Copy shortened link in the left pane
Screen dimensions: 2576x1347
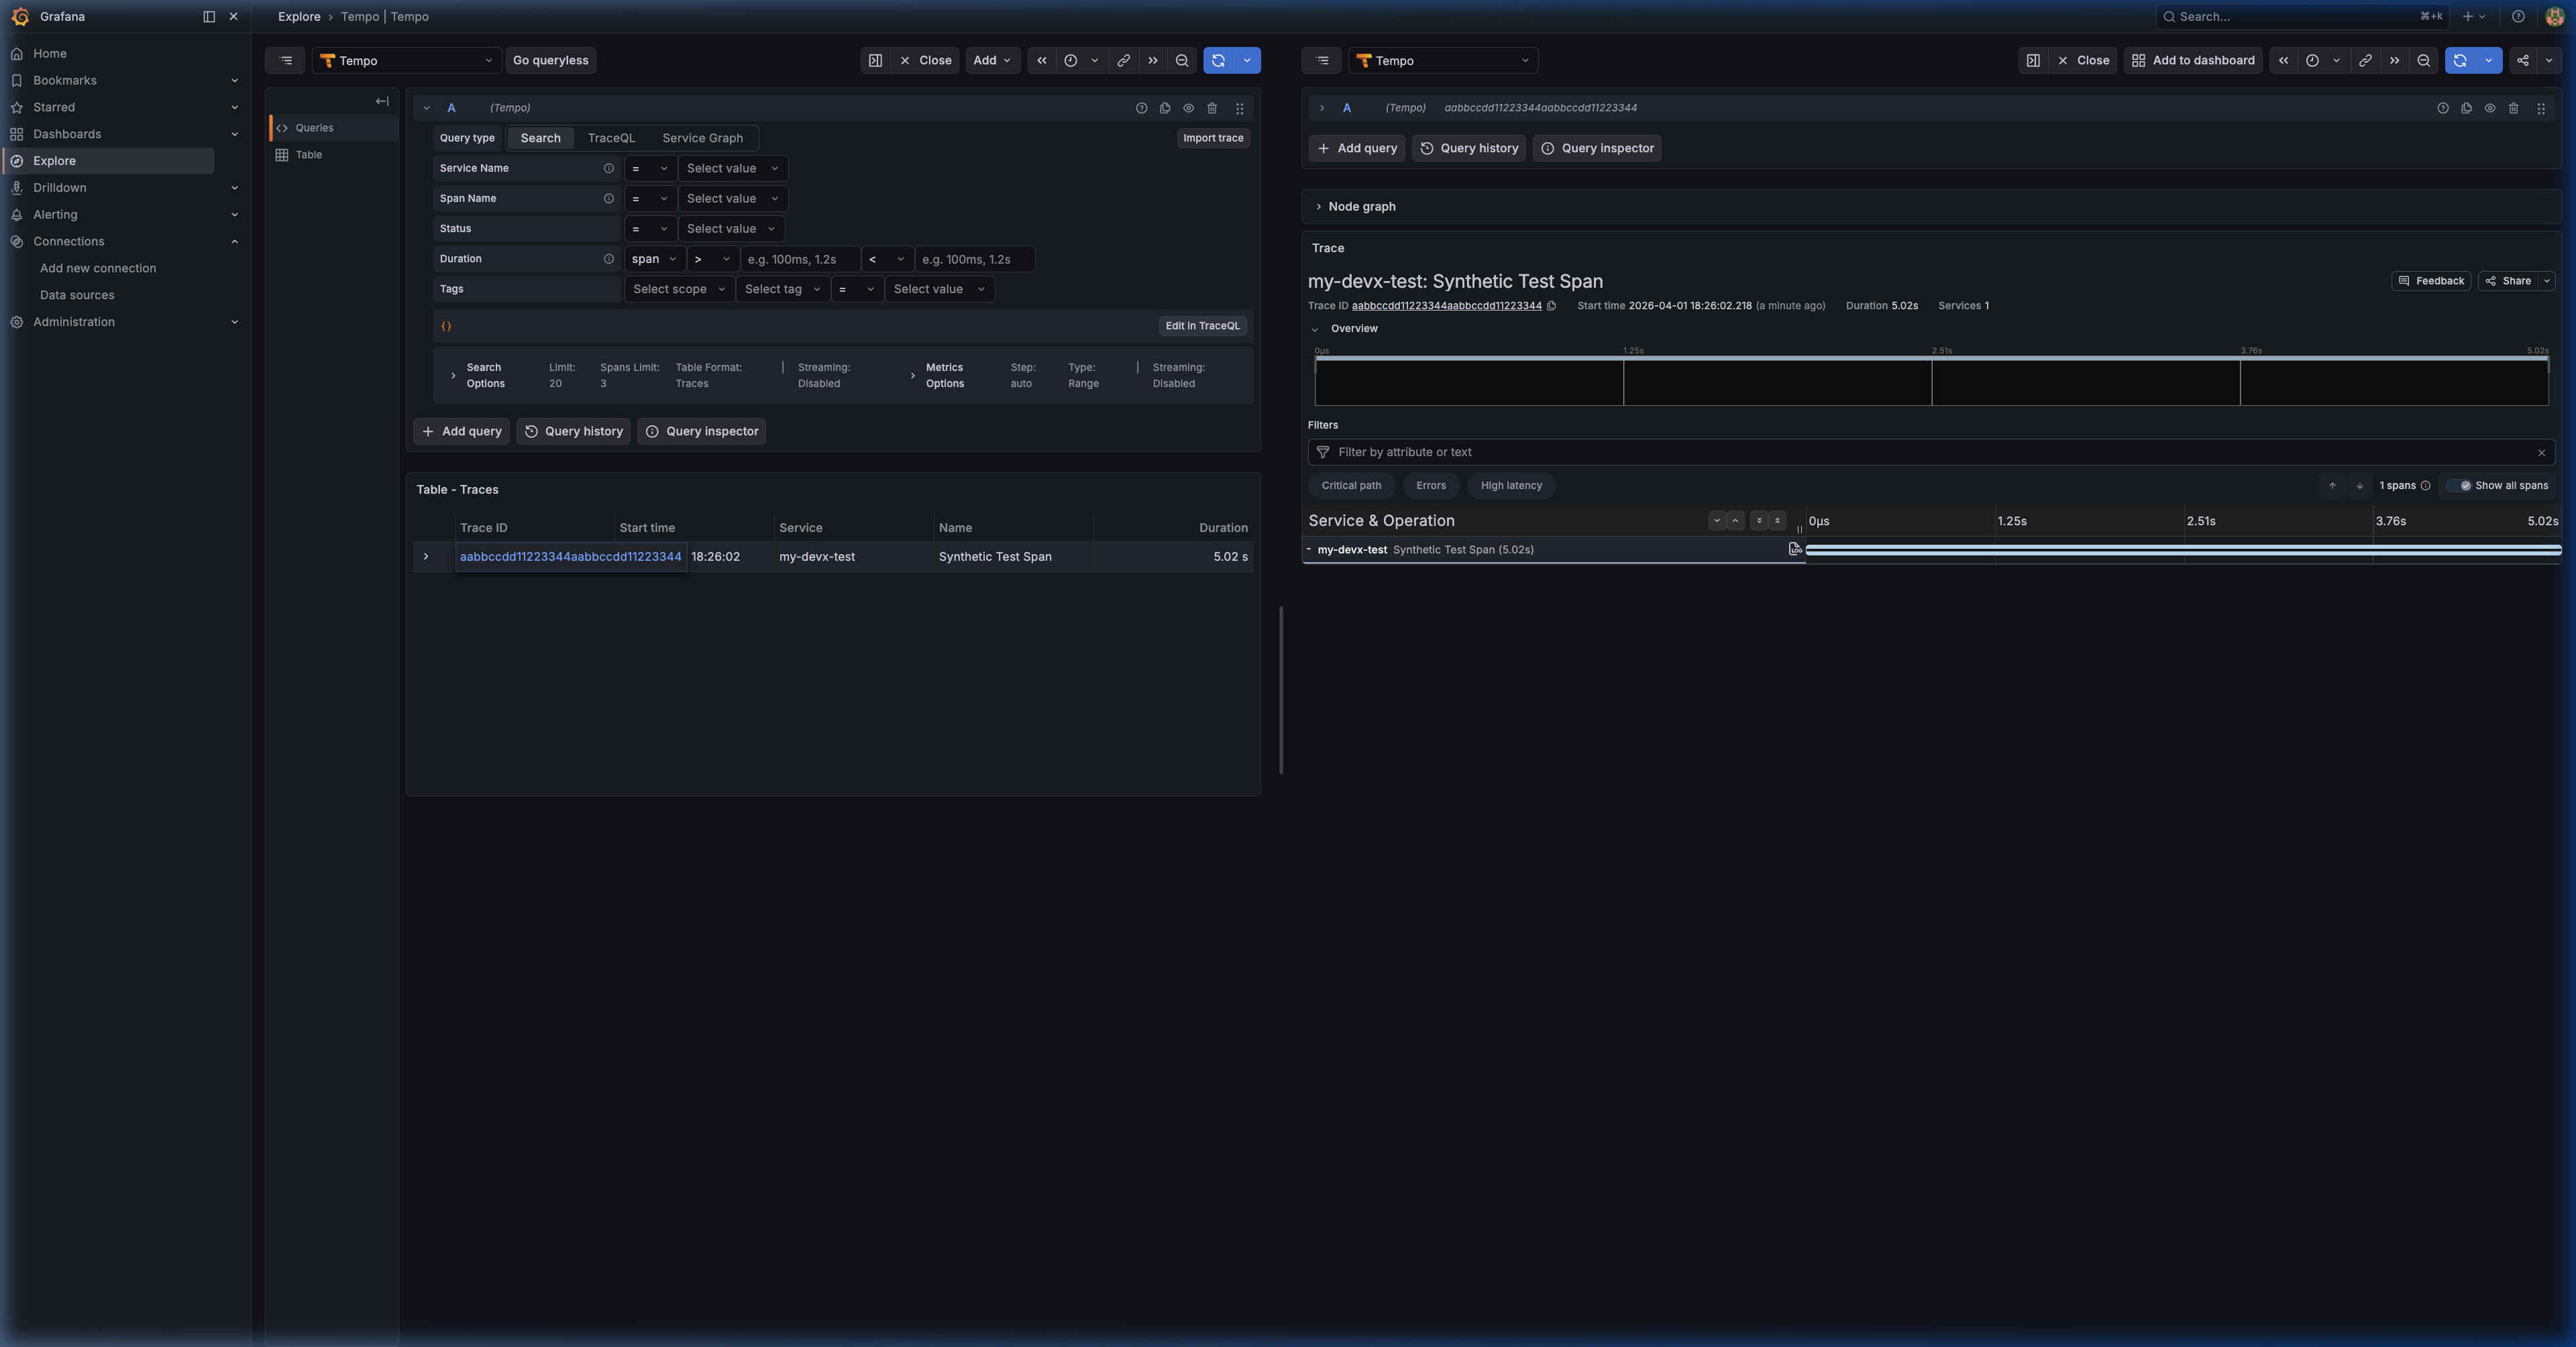pos(1123,60)
